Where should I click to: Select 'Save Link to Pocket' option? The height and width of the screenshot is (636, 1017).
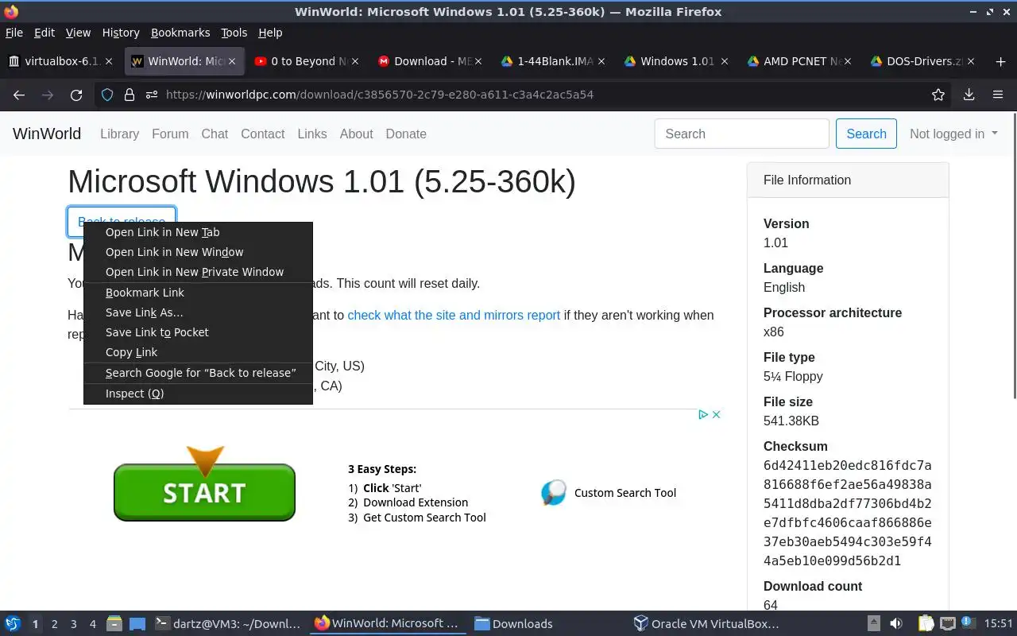pos(198,332)
